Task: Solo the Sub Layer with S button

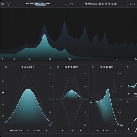Action: (50, 67)
